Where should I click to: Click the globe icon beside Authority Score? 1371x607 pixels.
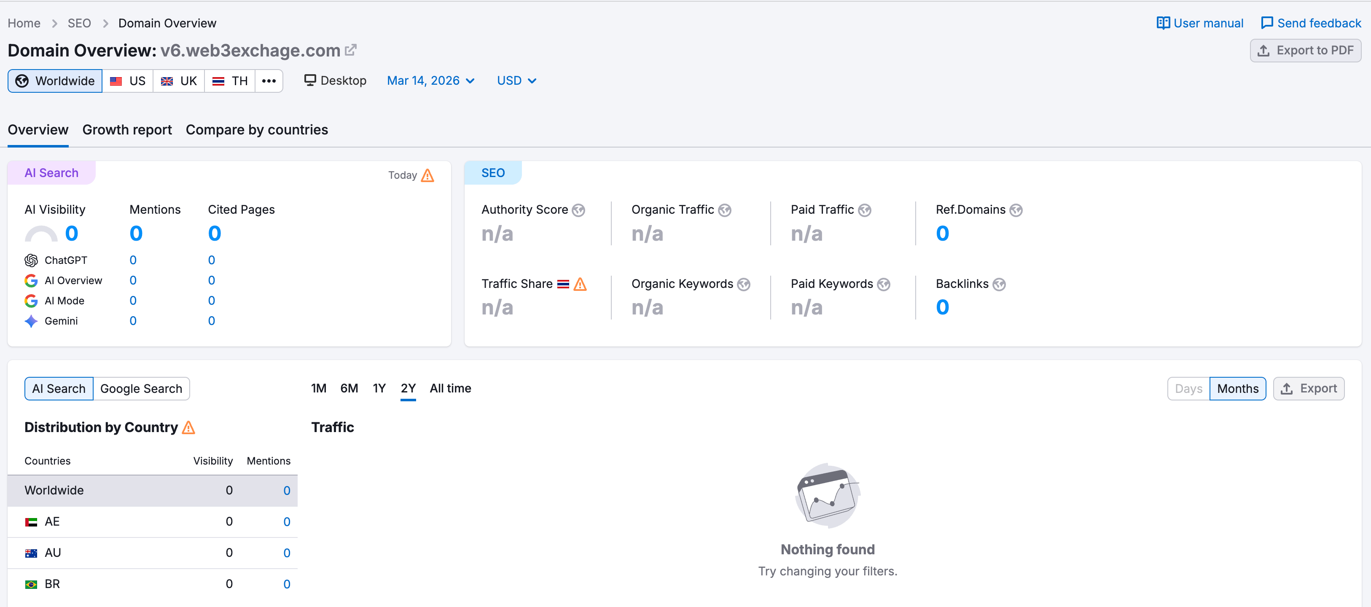pos(578,210)
